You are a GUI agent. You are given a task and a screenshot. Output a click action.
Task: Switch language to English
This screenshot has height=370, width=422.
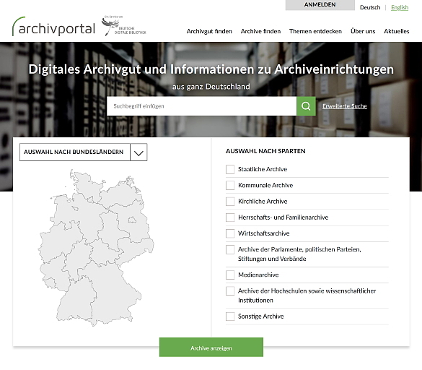[x=400, y=7]
